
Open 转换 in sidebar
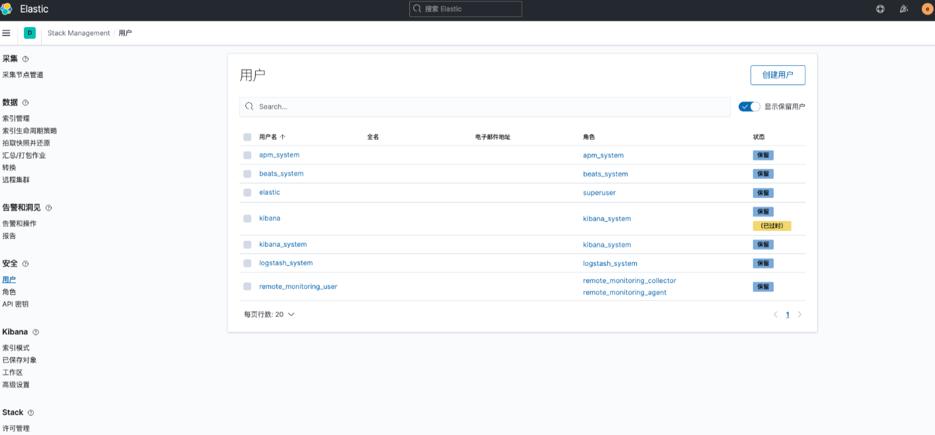[x=9, y=168]
